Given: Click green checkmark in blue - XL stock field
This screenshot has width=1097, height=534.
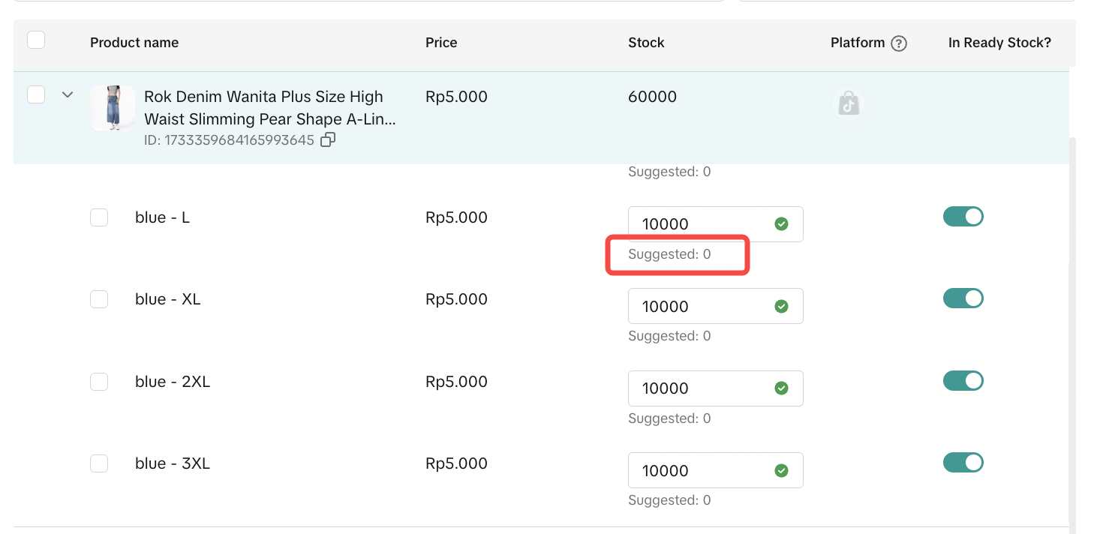Looking at the screenshot, I should pyautogui.click(x=781, y=306).
